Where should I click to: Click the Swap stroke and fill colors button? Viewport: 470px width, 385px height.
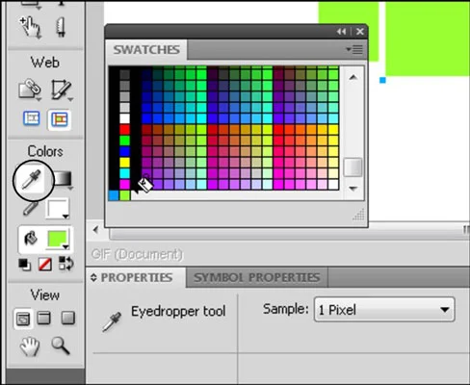coord(66,264)
